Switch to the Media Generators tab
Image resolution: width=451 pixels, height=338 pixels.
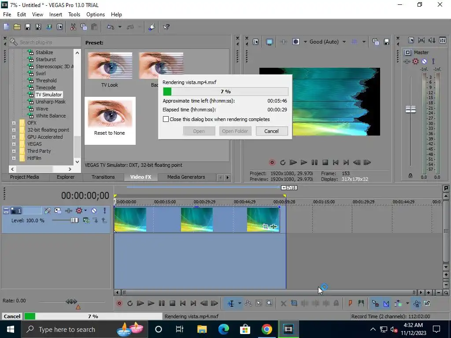[x=186, y=177]
